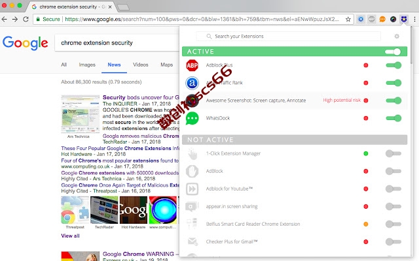
Task: Enable Adblock for Youtube toggle
Action: click(393, 189)
